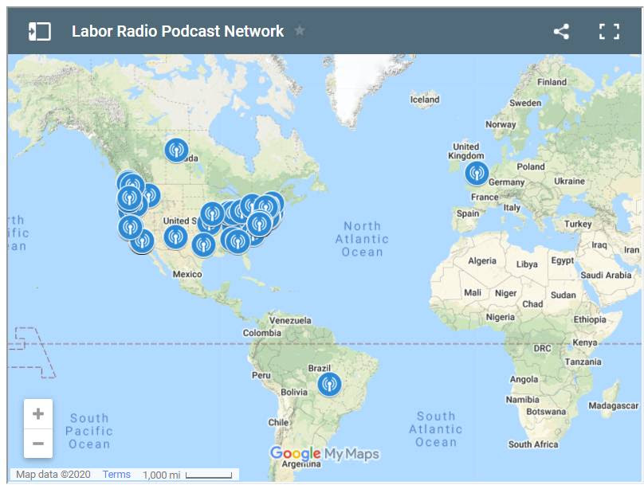
Task: Click the Bolivia label
Action: coord(294,393)
